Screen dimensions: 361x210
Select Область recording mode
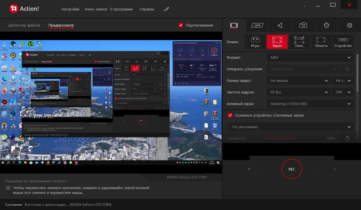click(321, 42)
